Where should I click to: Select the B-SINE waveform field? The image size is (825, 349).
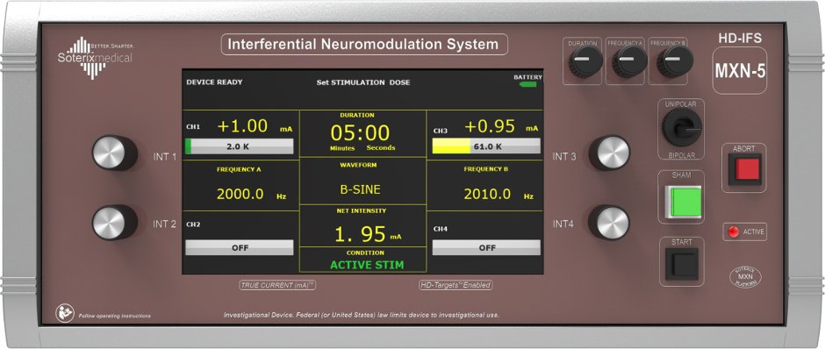click(x=362, y=189)
